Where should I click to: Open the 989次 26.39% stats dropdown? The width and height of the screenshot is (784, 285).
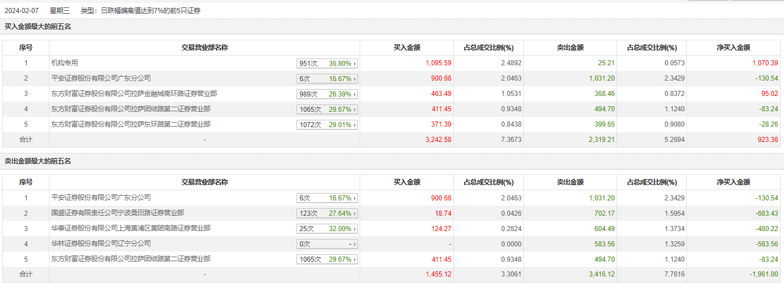pos(327,94)
